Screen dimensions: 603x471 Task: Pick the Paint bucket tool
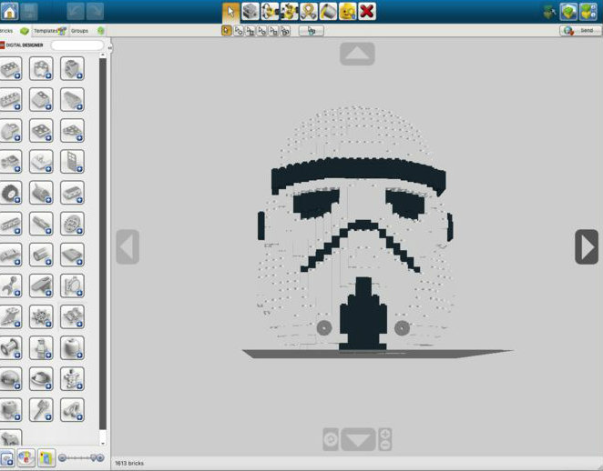[x=328, y=12]
